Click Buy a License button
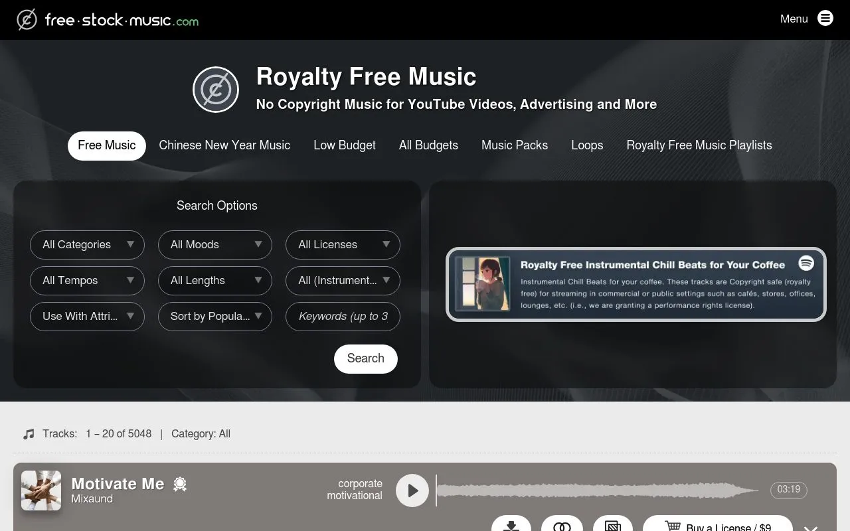Screen dimensions: 850x531 (718, 524)
